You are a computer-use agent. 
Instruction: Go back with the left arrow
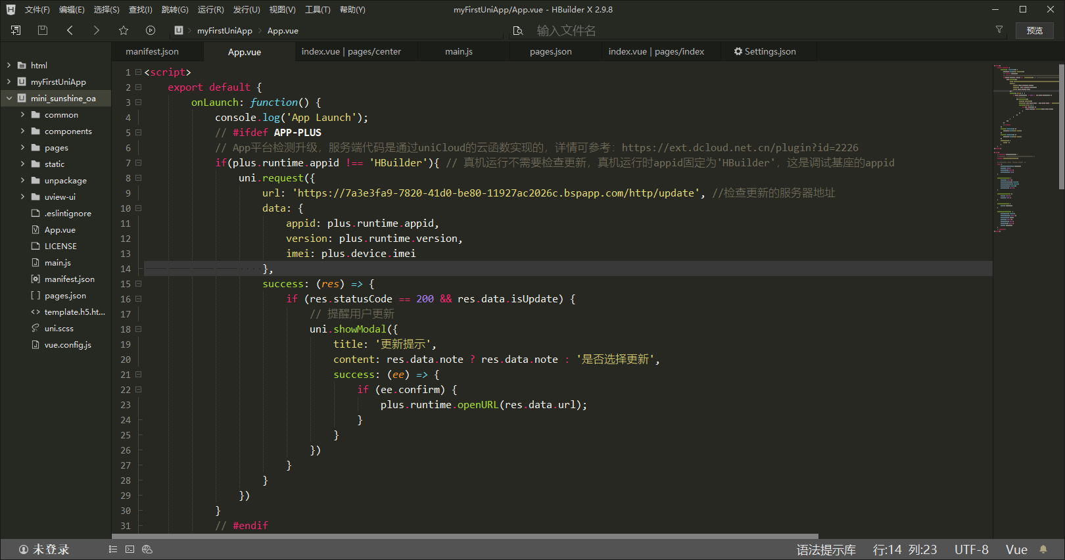coord(70,30)
